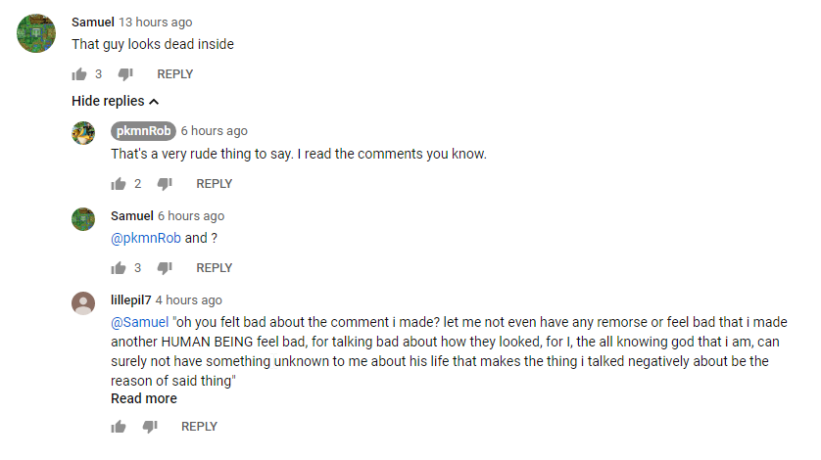The height and width of the screenshot is (460, 821).
Task: Reply to lillepil7's comment
Action: pos(199,427)
